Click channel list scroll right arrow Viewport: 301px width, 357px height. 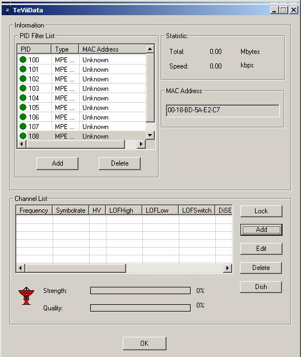pos(228,268)
